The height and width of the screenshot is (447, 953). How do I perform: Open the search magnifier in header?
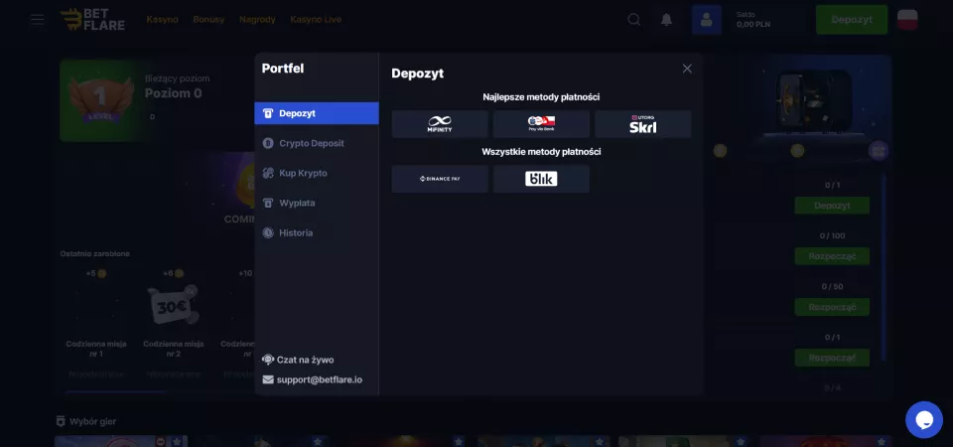tap(634, 20)
